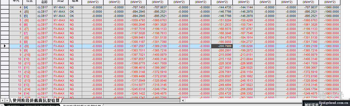
Task: Click the value -1367.2567
Action: click(x=136, y=46)
